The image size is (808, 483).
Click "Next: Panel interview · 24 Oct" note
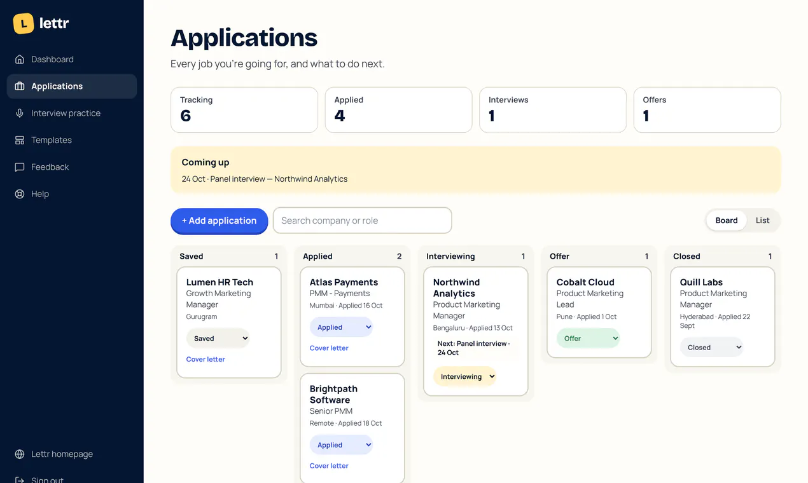click(x=476, y=348)
